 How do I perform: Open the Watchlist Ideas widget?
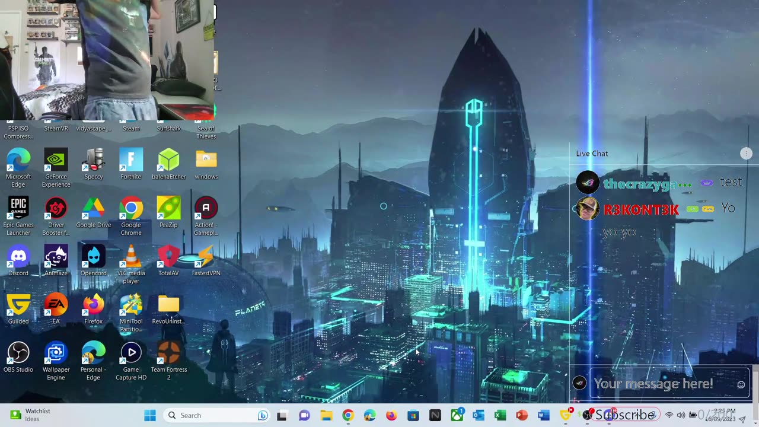tap(31, 415)
